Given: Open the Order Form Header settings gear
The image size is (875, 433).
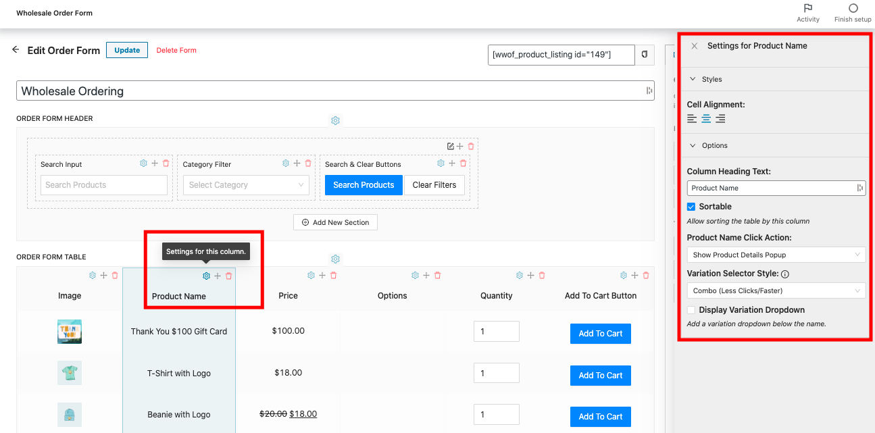Looking at the screenshot, I should coord(335,120).
